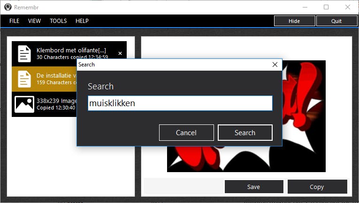Viewport: 359px width, 203px height.
Task: Click picture icon of 338x239 Image entry
Action: (24, 104)
